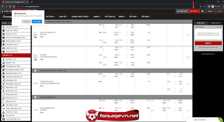Click the Thanh Toán dollar sign icon

click(3, 11)
